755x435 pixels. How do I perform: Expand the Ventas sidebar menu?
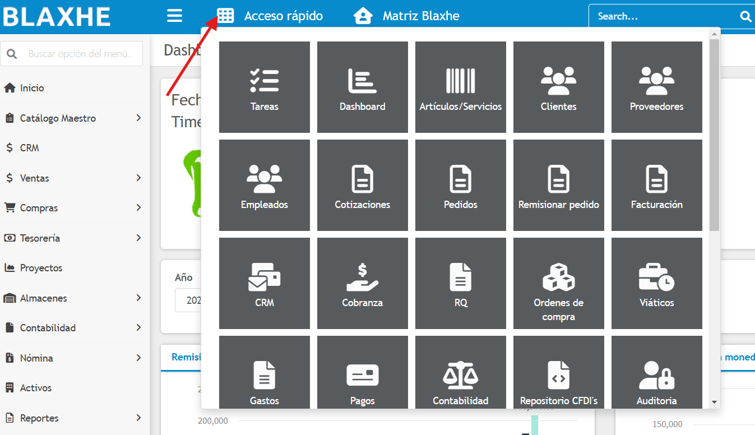(x=75, y=178)
